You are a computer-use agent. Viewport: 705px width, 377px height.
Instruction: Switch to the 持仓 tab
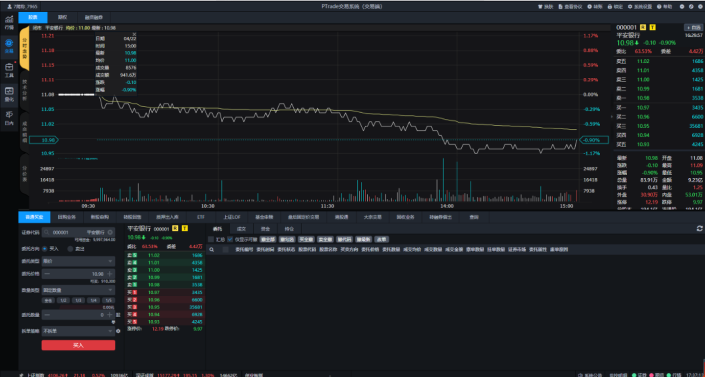pos(289,229)
